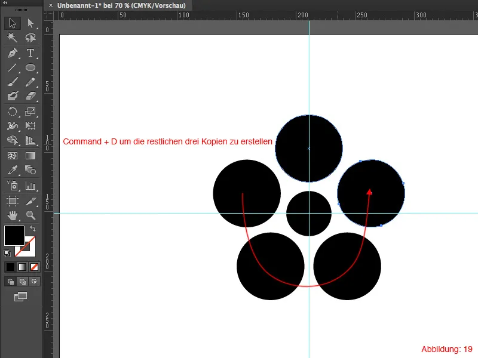This screenshot has width=478, height=358.
Task: Reset to default fill and stroke
Action: (7, 253)
